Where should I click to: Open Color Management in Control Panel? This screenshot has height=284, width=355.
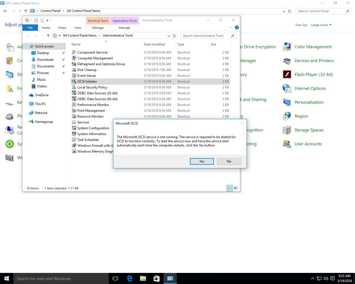(x=307, y=47)
